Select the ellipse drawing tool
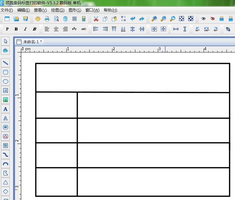 6,81
